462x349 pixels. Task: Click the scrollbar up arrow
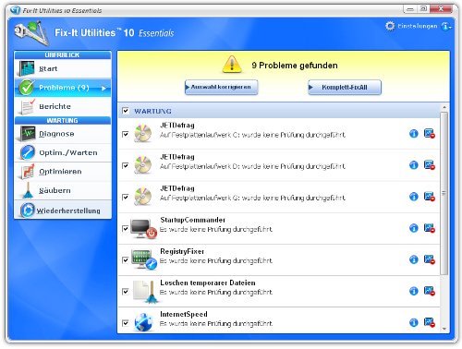444,107
